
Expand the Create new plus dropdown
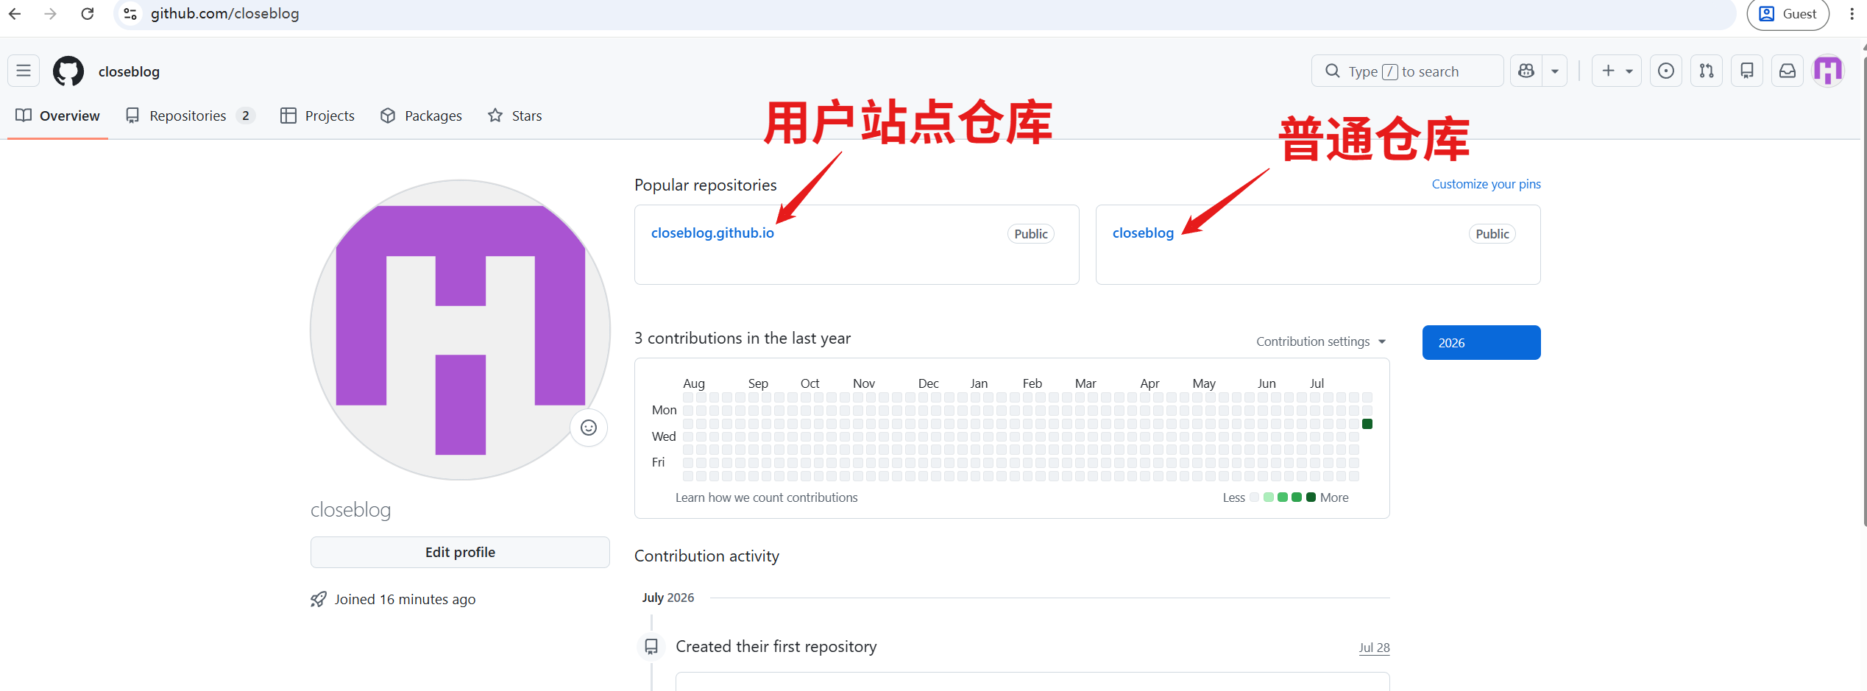pos(1617,71)
